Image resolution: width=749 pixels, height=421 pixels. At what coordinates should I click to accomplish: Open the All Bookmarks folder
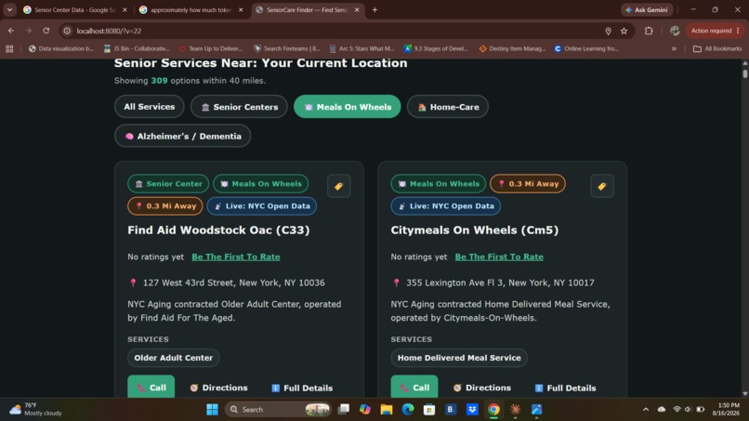coord(717,48)
